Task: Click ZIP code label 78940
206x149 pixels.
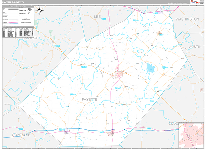Action: pos(164,67)
